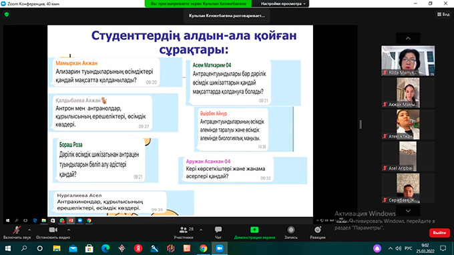Click message text Кері көрсеткіштері және жанама
This screenshot has width=454, height=255.
point(226,169)
